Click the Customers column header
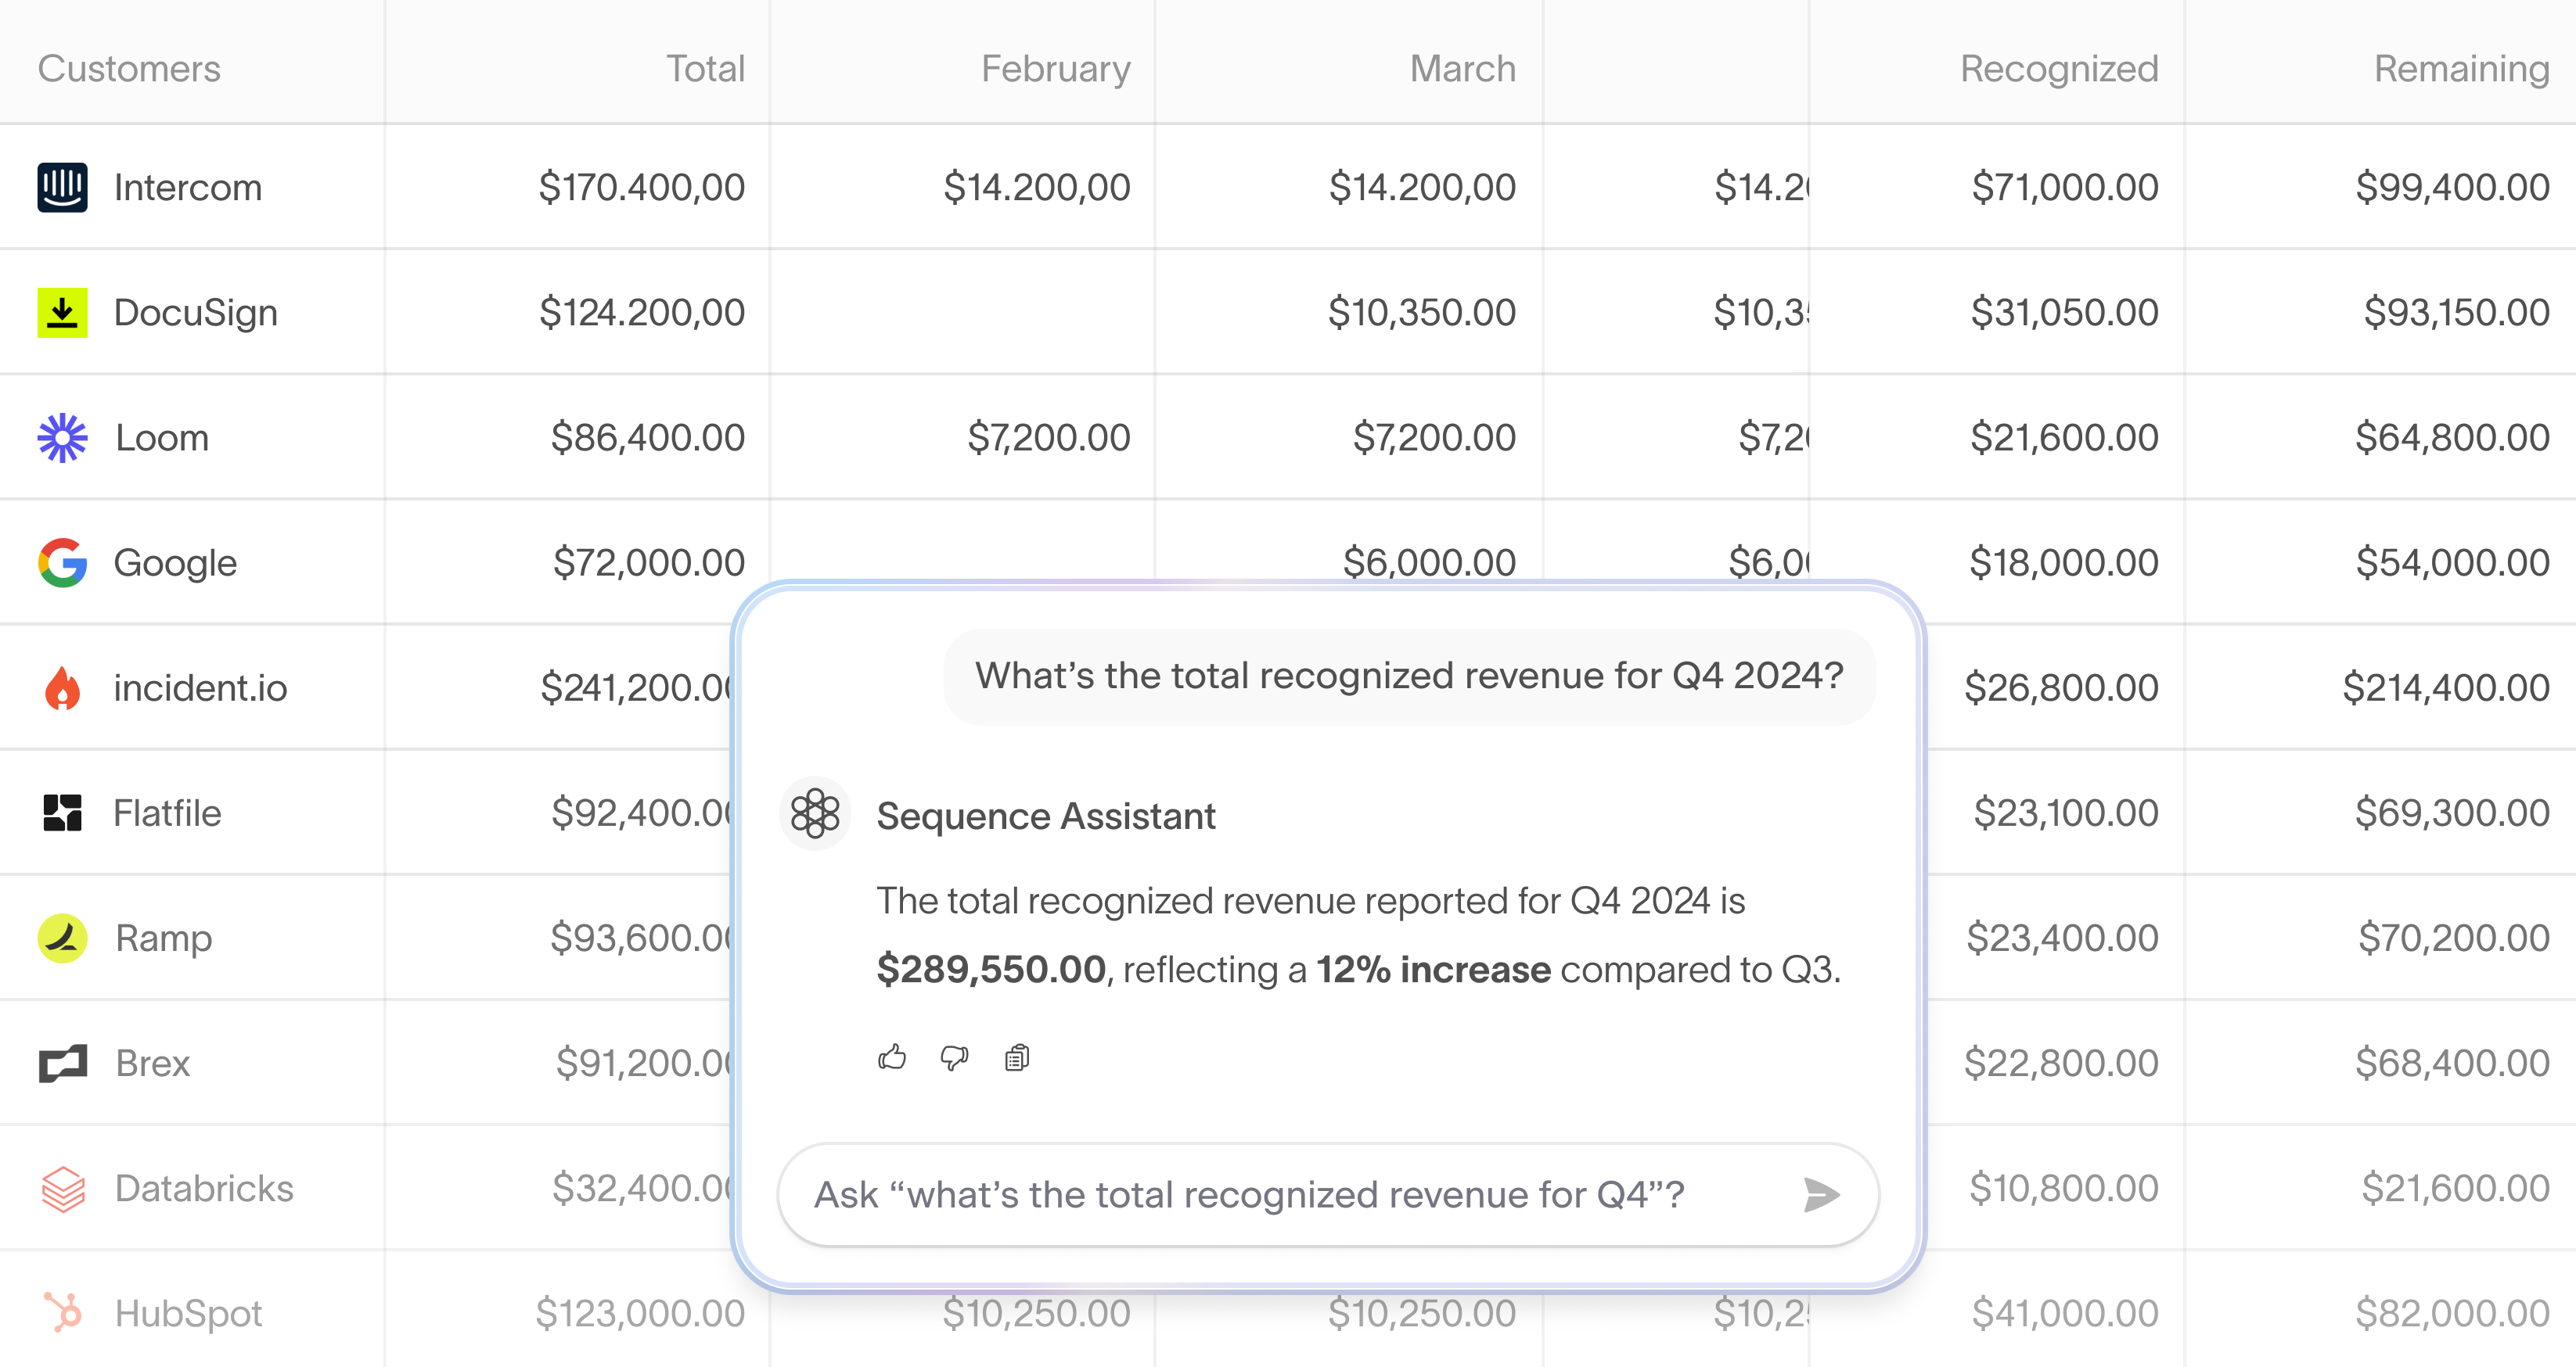Image resolution: width=2576 pixels, height=1367 pixels. [x=128, y=68]
